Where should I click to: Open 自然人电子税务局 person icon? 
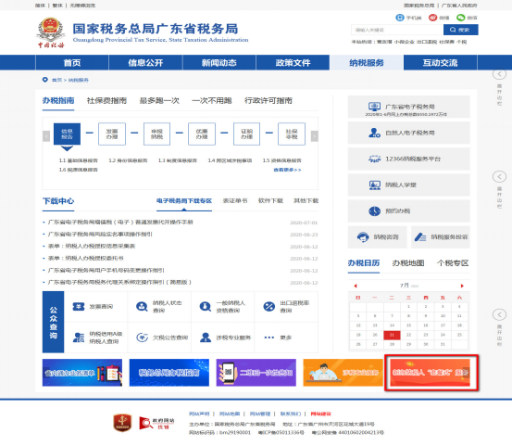coord(374,133)
